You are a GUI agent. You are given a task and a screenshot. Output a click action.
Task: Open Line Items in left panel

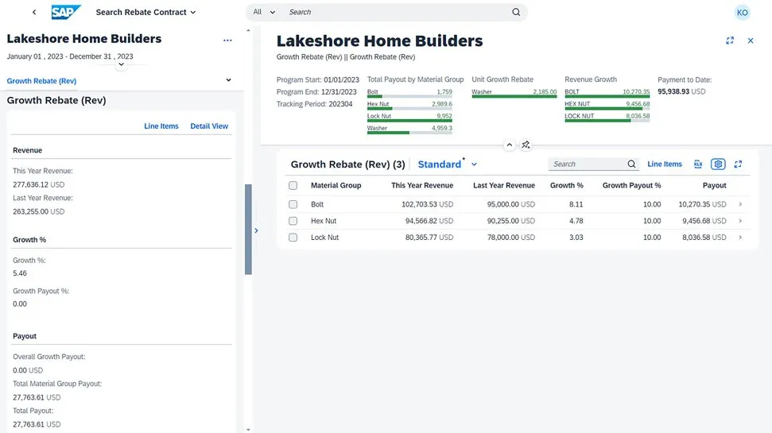(161, 126)
